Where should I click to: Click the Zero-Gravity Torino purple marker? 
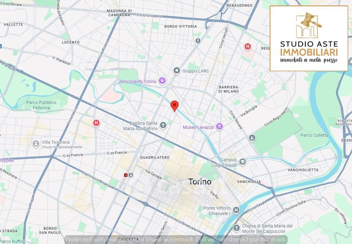pyautogui.click(x=162, y=81)
